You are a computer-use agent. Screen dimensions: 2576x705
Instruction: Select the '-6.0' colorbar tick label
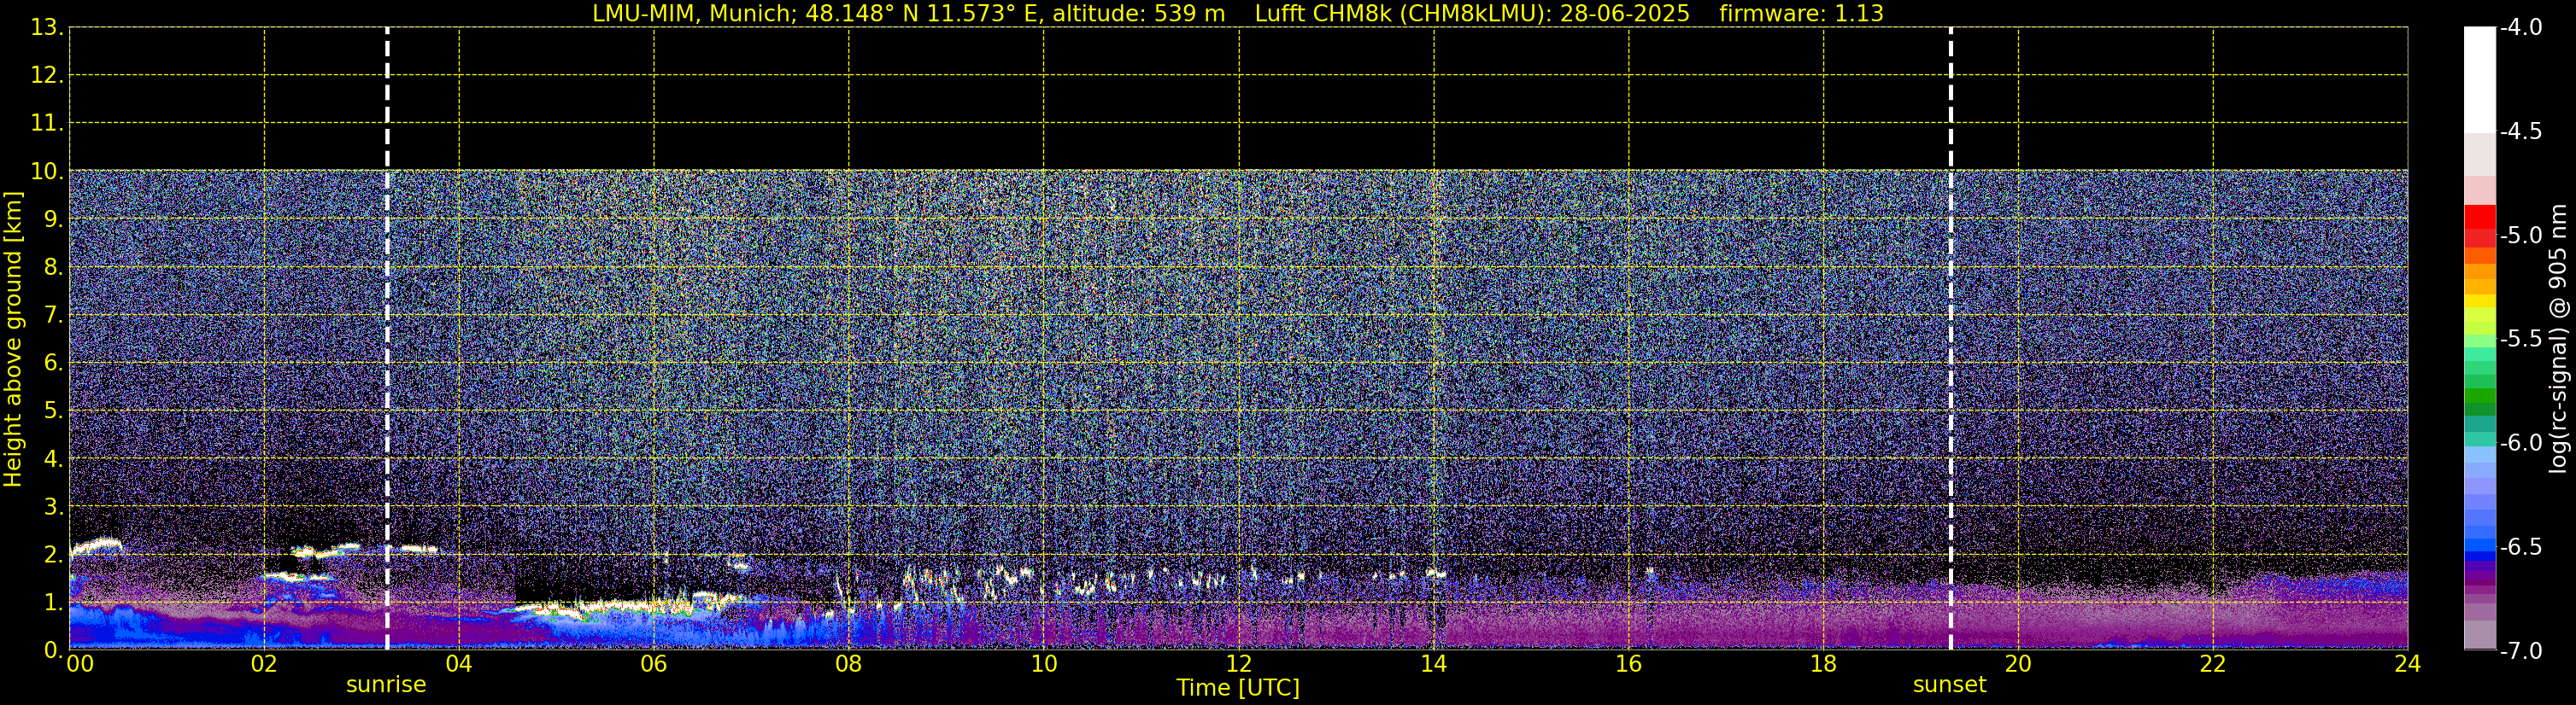(x=2521, y=443)
